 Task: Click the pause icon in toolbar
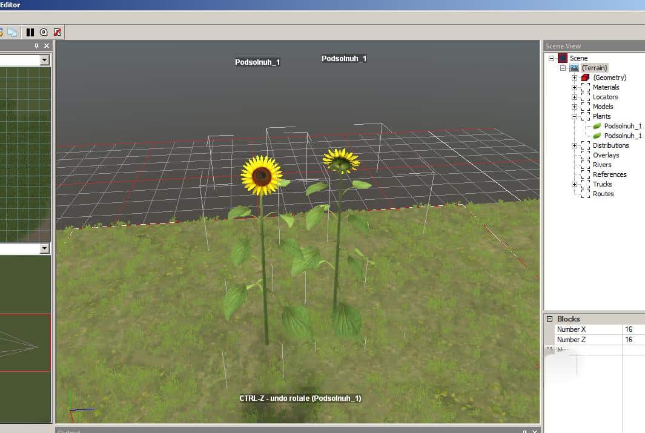[x=30, y=32]
